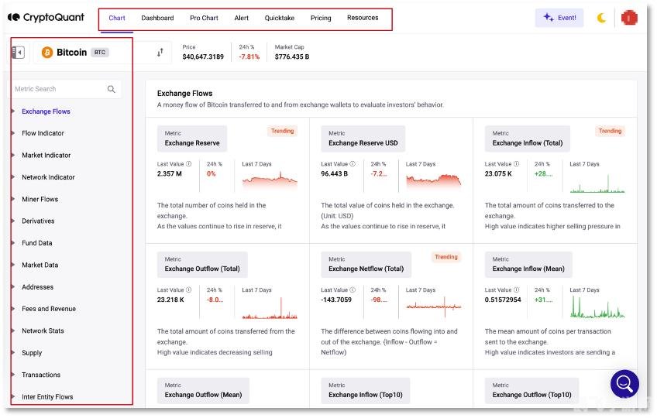Image resolution: width=657 pixels, height=418 pixels.
Task: Expand the Miner Flows category
Action: click(40, 199)
